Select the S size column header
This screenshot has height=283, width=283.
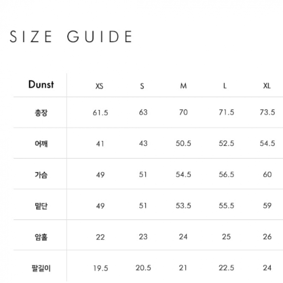tap(142, 86)
